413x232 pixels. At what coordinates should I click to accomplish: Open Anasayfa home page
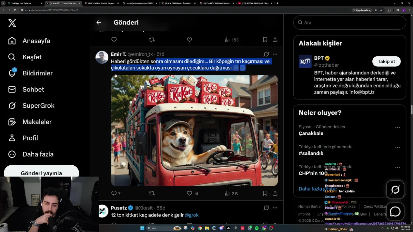click(29, 41)
